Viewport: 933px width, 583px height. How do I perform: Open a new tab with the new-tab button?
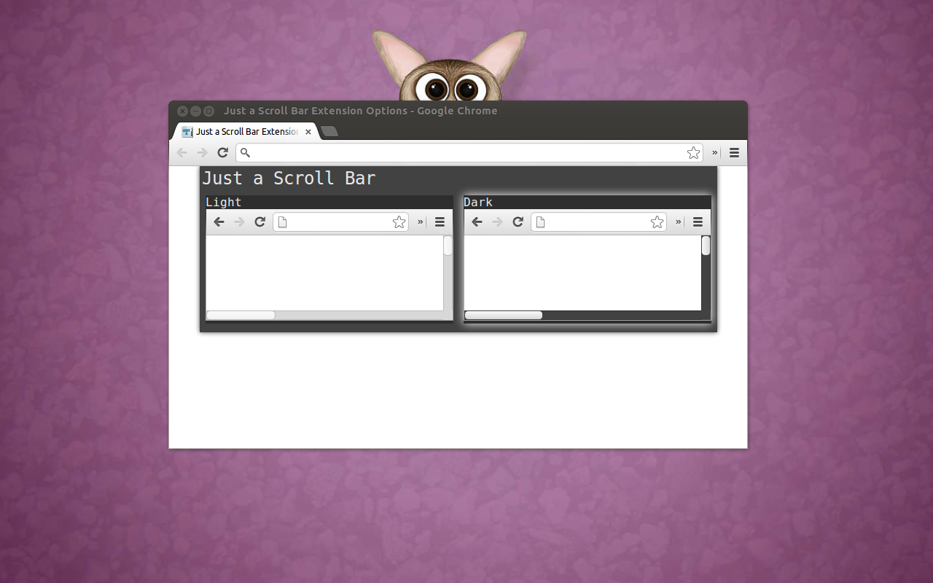329,132
